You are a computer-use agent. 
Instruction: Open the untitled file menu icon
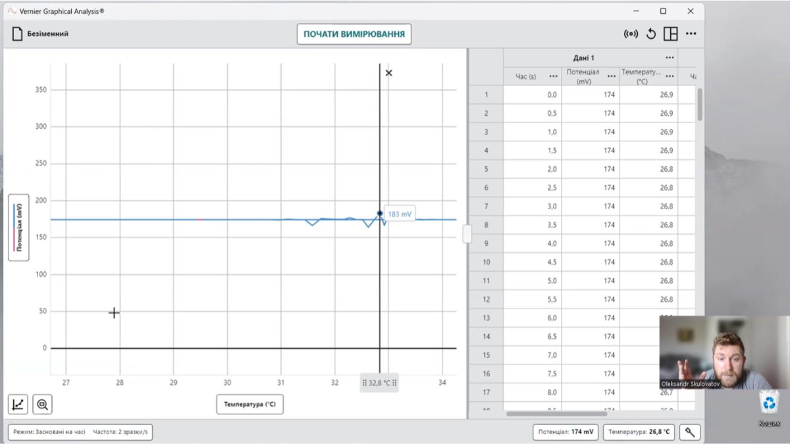(x=18, y=34)
